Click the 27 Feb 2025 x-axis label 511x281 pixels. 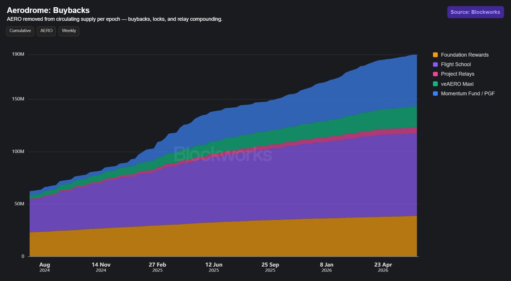[157, 267]
